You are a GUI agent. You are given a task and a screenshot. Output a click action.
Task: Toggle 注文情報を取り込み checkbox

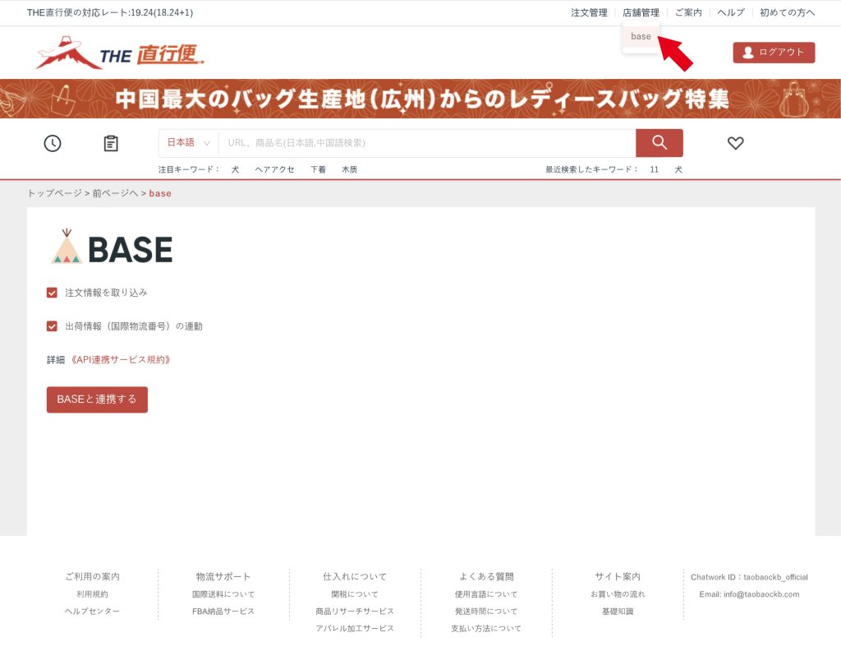(52, 293)
